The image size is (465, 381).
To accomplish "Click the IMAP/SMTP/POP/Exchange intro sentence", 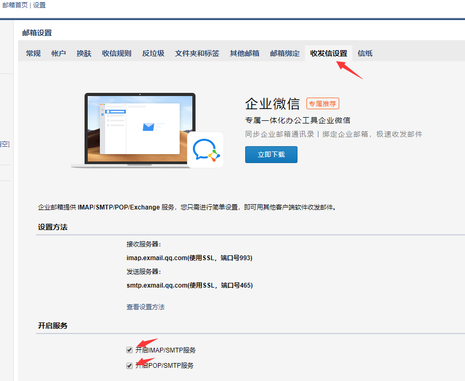I will tap(188, 207).
